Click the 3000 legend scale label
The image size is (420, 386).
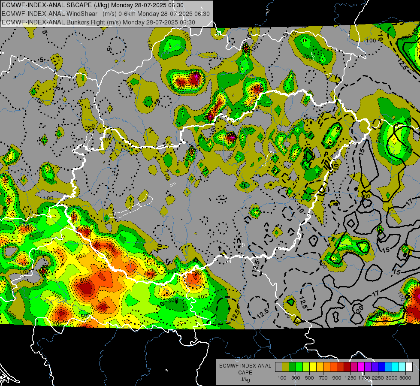click(x=392, y=378)
